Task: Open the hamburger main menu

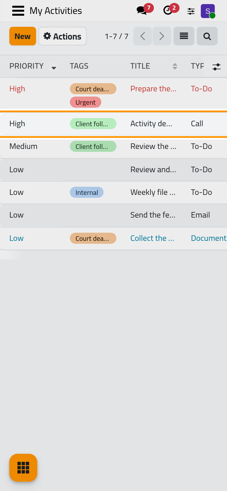Action: point(18,11)
